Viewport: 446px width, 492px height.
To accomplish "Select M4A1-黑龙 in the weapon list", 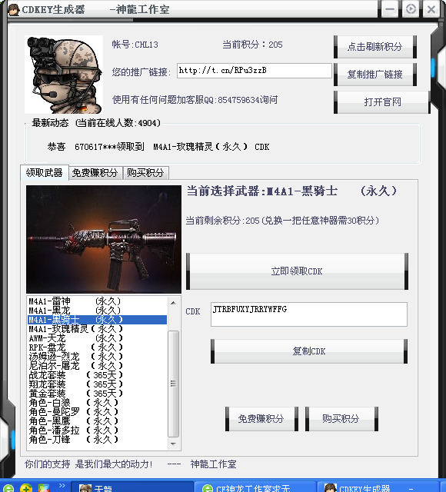I will point(98,311).
